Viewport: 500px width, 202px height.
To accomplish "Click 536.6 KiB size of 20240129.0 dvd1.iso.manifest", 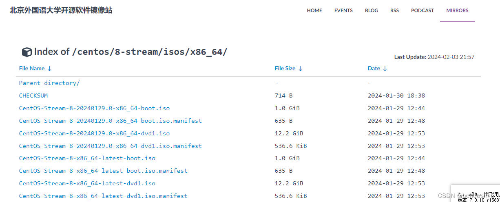I will pos(291,146).
